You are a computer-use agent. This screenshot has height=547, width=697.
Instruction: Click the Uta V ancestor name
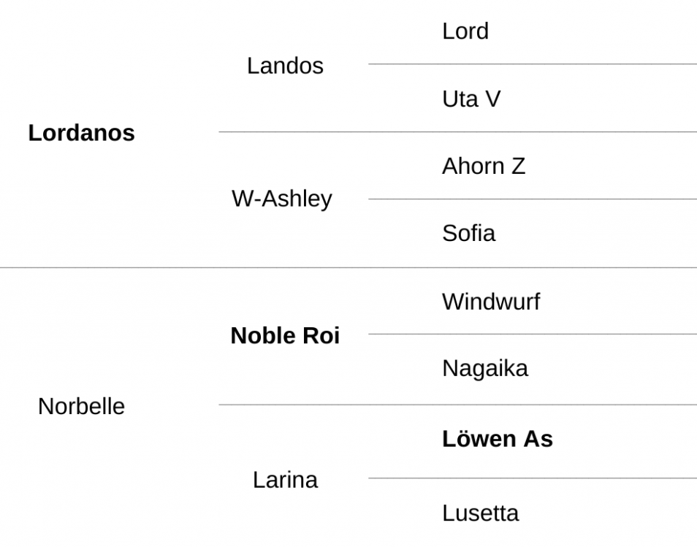[471, 99]
